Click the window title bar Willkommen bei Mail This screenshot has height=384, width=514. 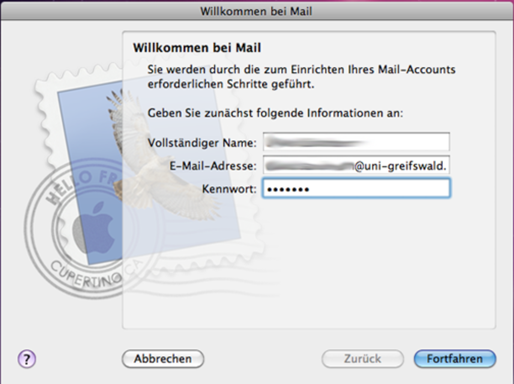[x=256, y=11]
